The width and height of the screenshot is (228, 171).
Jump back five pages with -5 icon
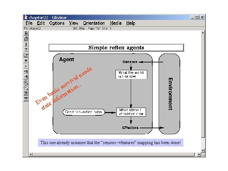tap(26, 77)
